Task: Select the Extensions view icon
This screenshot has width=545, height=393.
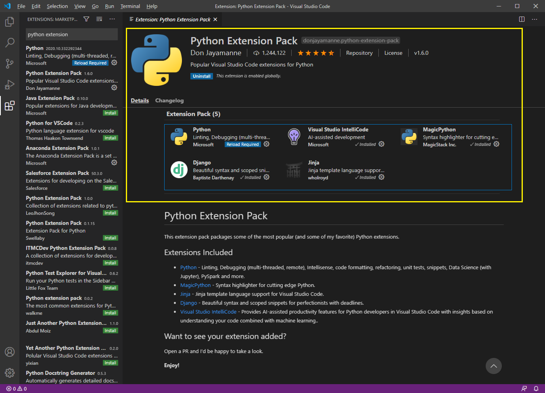Action: click(x=10, y=106)
